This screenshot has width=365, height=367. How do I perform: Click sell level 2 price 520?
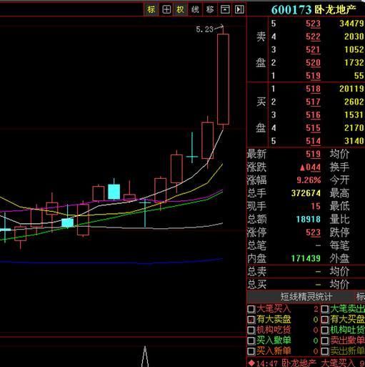(313, 63)
